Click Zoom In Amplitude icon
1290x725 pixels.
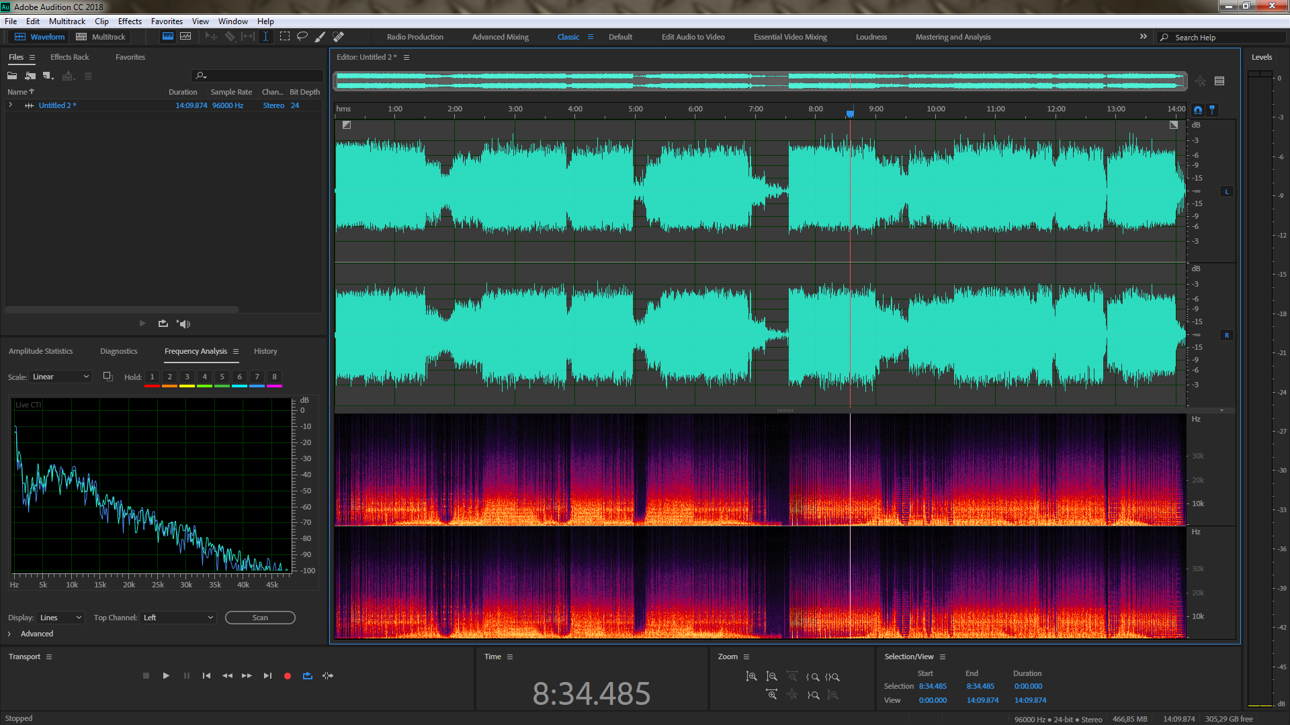coord(751,677)
